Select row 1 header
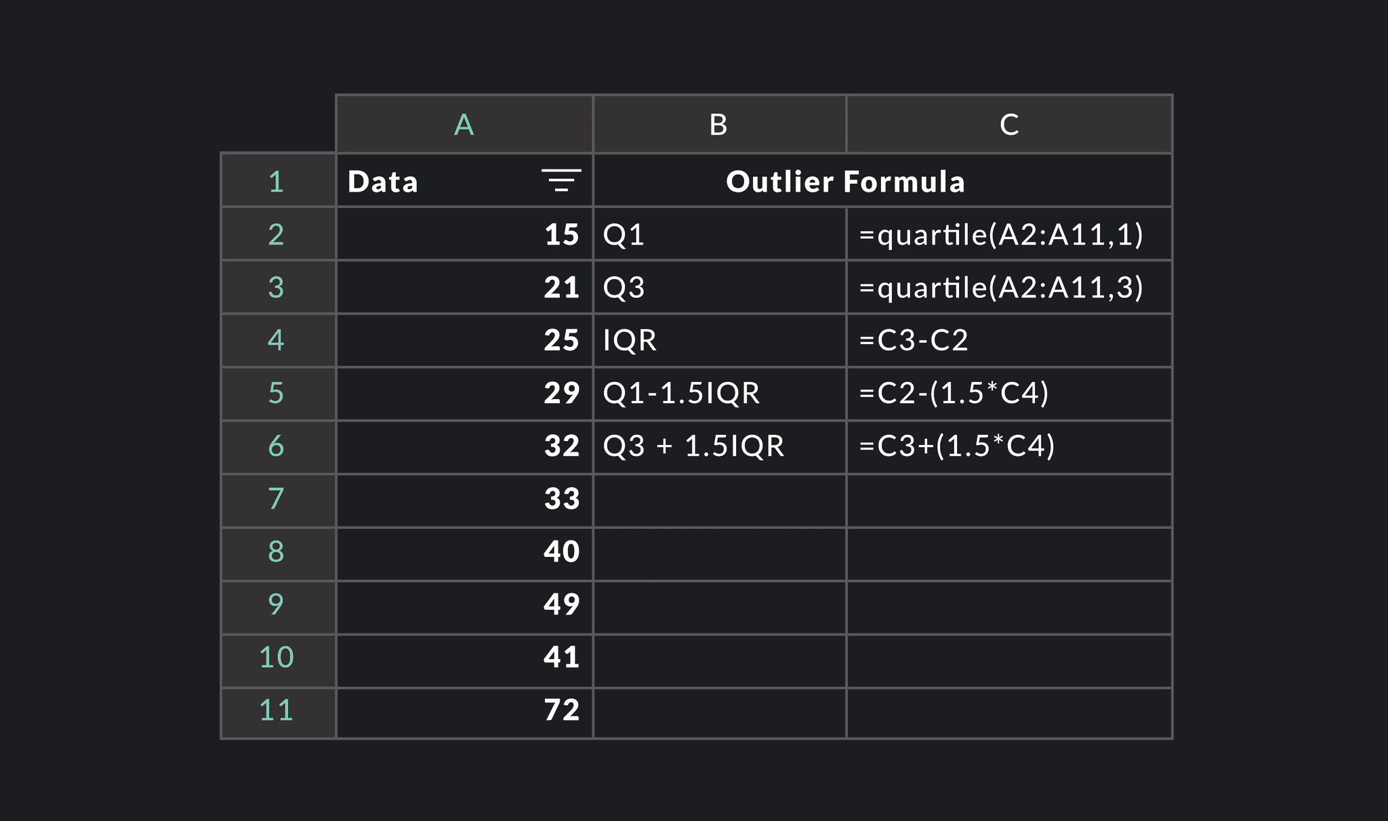The image size is (1388, 821). (278, 181)
